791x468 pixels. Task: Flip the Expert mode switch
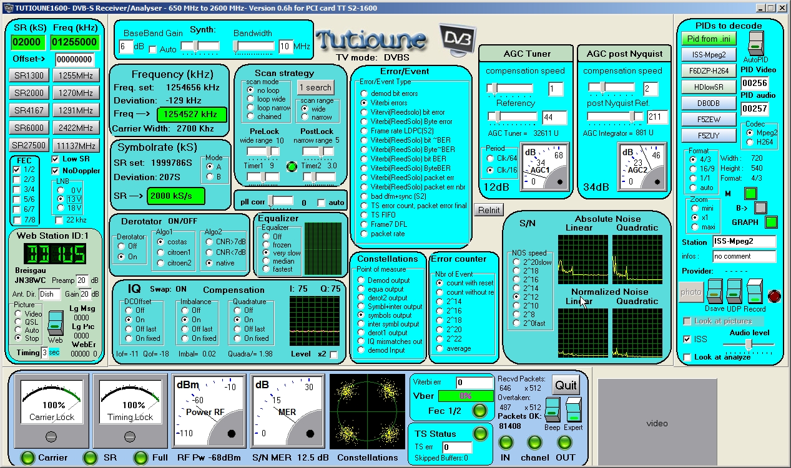tap(573, 409)
